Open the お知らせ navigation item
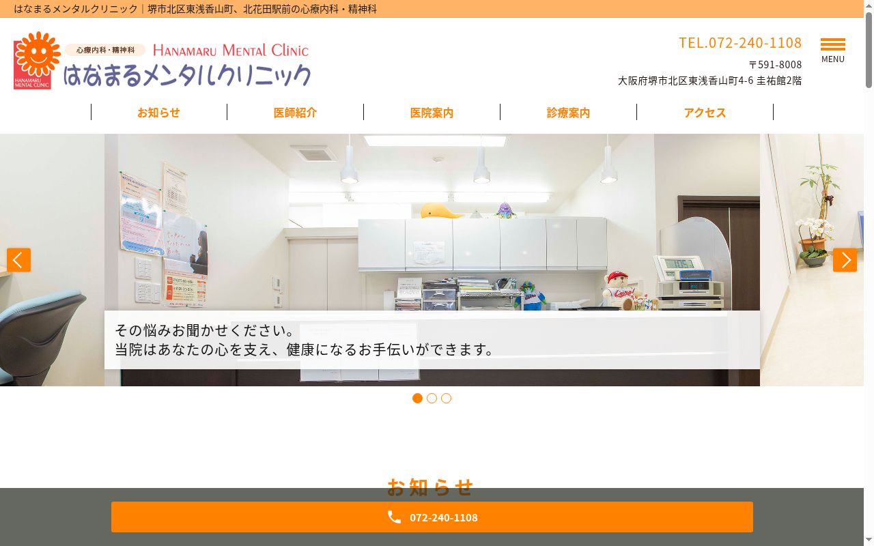Image resolution: width=874 pixels, height=546 pixels. click(158, 113)
